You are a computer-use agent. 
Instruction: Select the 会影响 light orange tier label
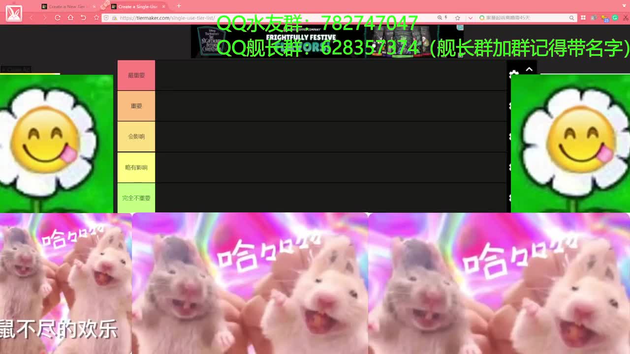pyautogui.click(x=136, y=136)
